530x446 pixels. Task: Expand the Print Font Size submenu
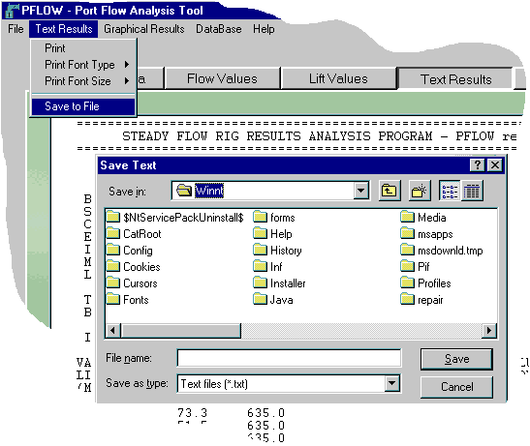click(x=84, y=81)
